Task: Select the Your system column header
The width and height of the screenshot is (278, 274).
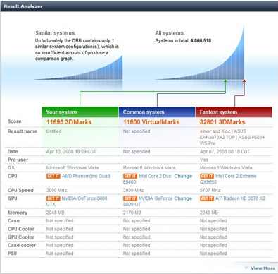Action: [80, 112]
